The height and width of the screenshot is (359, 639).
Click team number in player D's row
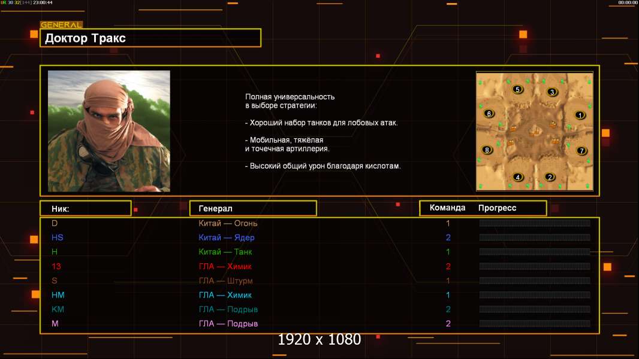tap(448, 223)
